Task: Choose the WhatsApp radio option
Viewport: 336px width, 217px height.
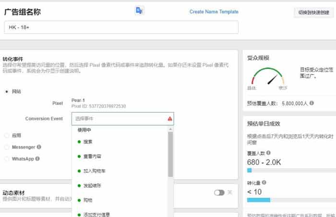Action: tap(7, 158)
